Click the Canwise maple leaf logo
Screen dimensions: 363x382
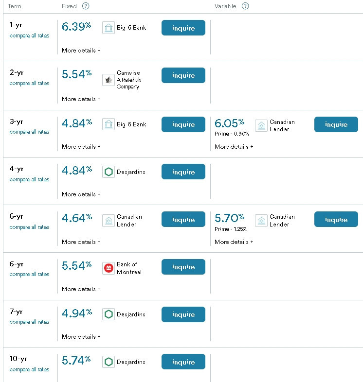click(109, 80)
